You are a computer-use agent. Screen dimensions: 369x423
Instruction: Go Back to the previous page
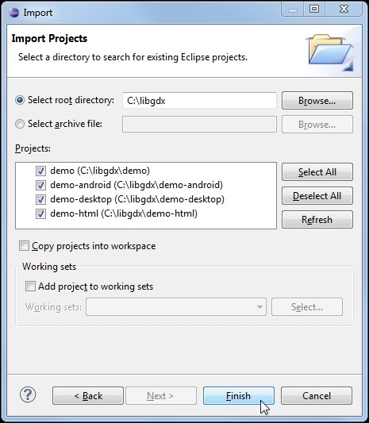point(88,396)
